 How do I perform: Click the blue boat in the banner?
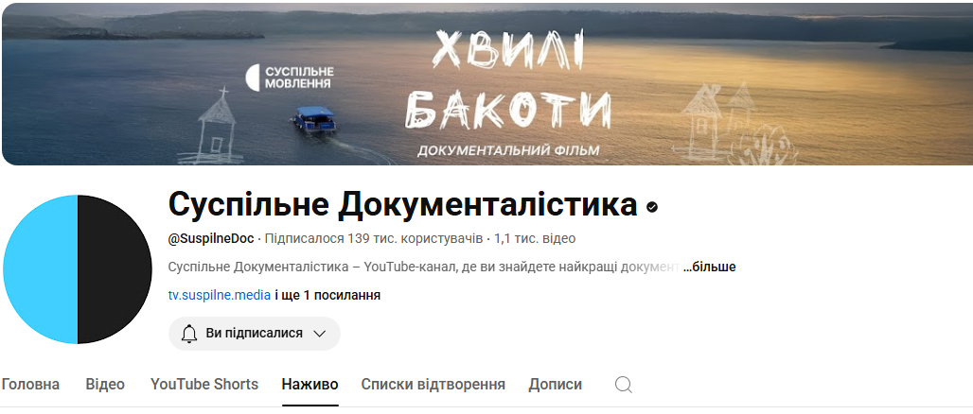[315, 120]
